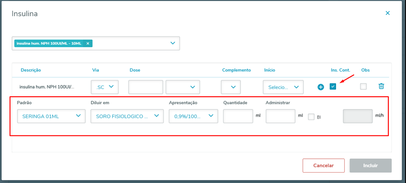Click the blue plus add-row icon
Screen dimensions: 406x183
[x=321, y=87]
